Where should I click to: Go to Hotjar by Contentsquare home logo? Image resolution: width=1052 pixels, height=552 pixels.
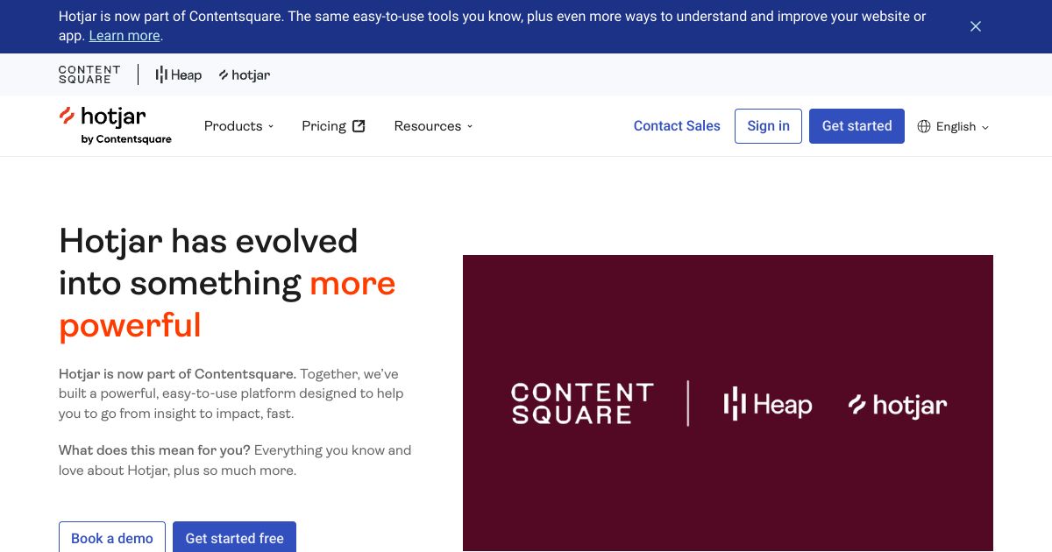(115, 125)
